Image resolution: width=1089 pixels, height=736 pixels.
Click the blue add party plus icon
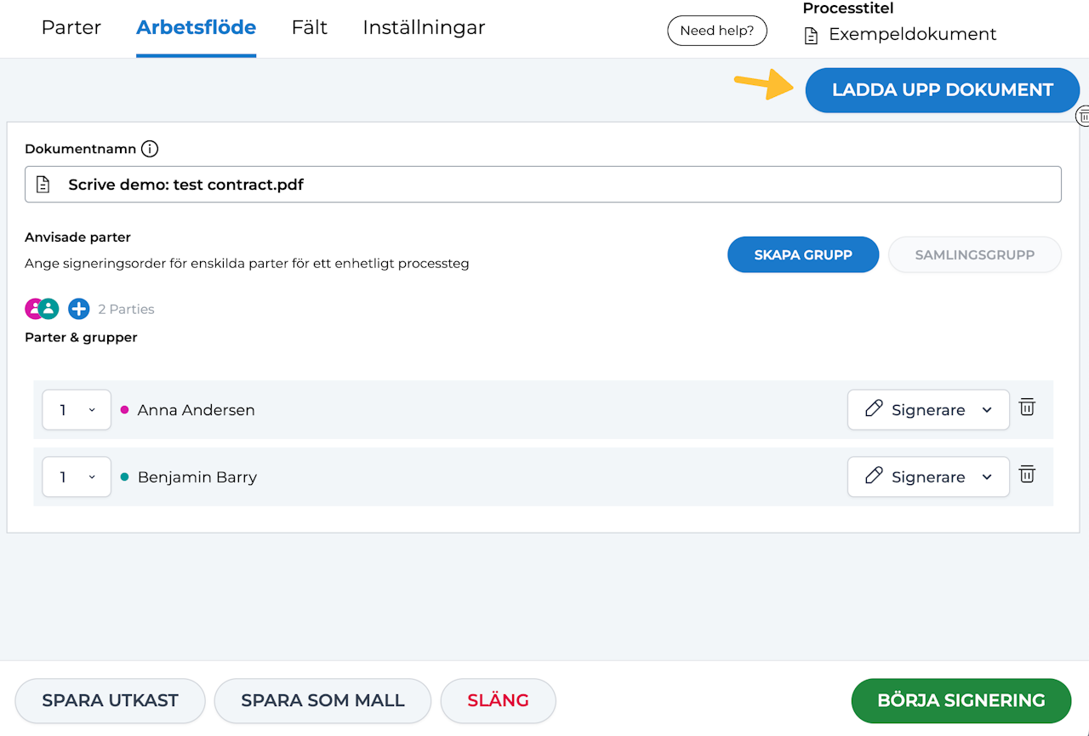[x=79, y=309]
